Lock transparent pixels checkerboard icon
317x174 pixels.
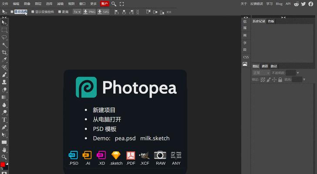(x=263, y=80)
